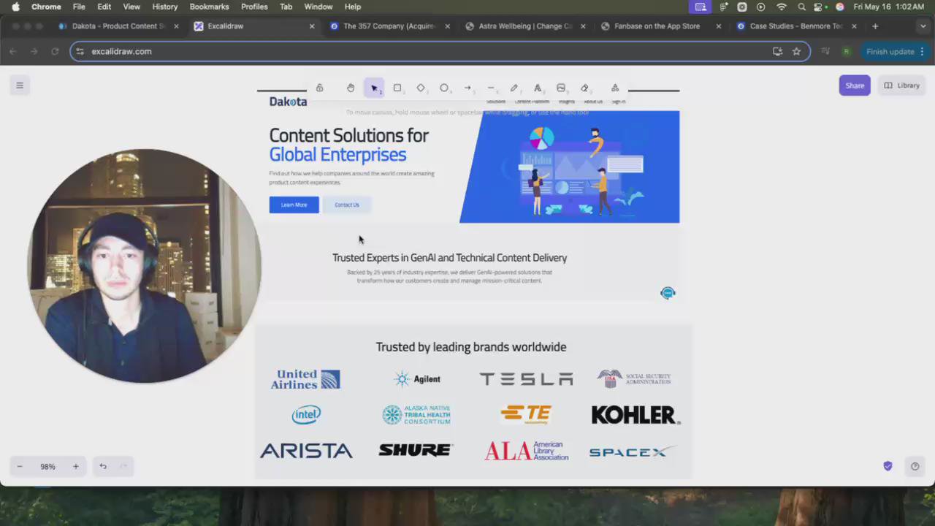
Task: Open the Edit menu
Action: tap(104, 7)
